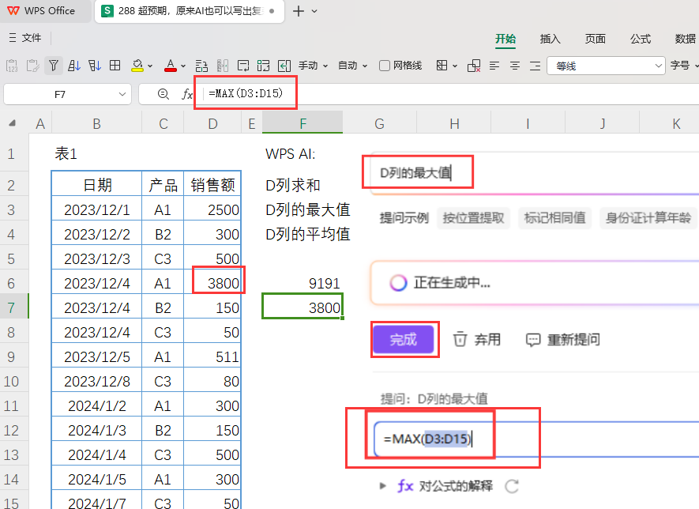Open a new tab with plus icon

click(x=299, y=11)
